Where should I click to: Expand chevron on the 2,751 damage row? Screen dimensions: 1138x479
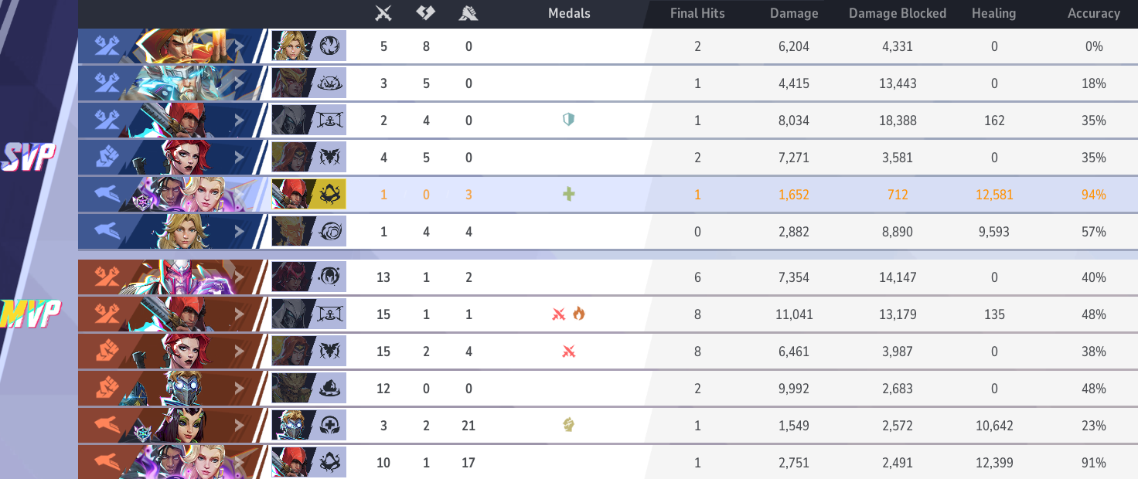(x=239, y=462)
